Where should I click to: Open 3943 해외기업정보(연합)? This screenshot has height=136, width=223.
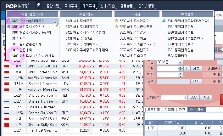pos(185,38)
